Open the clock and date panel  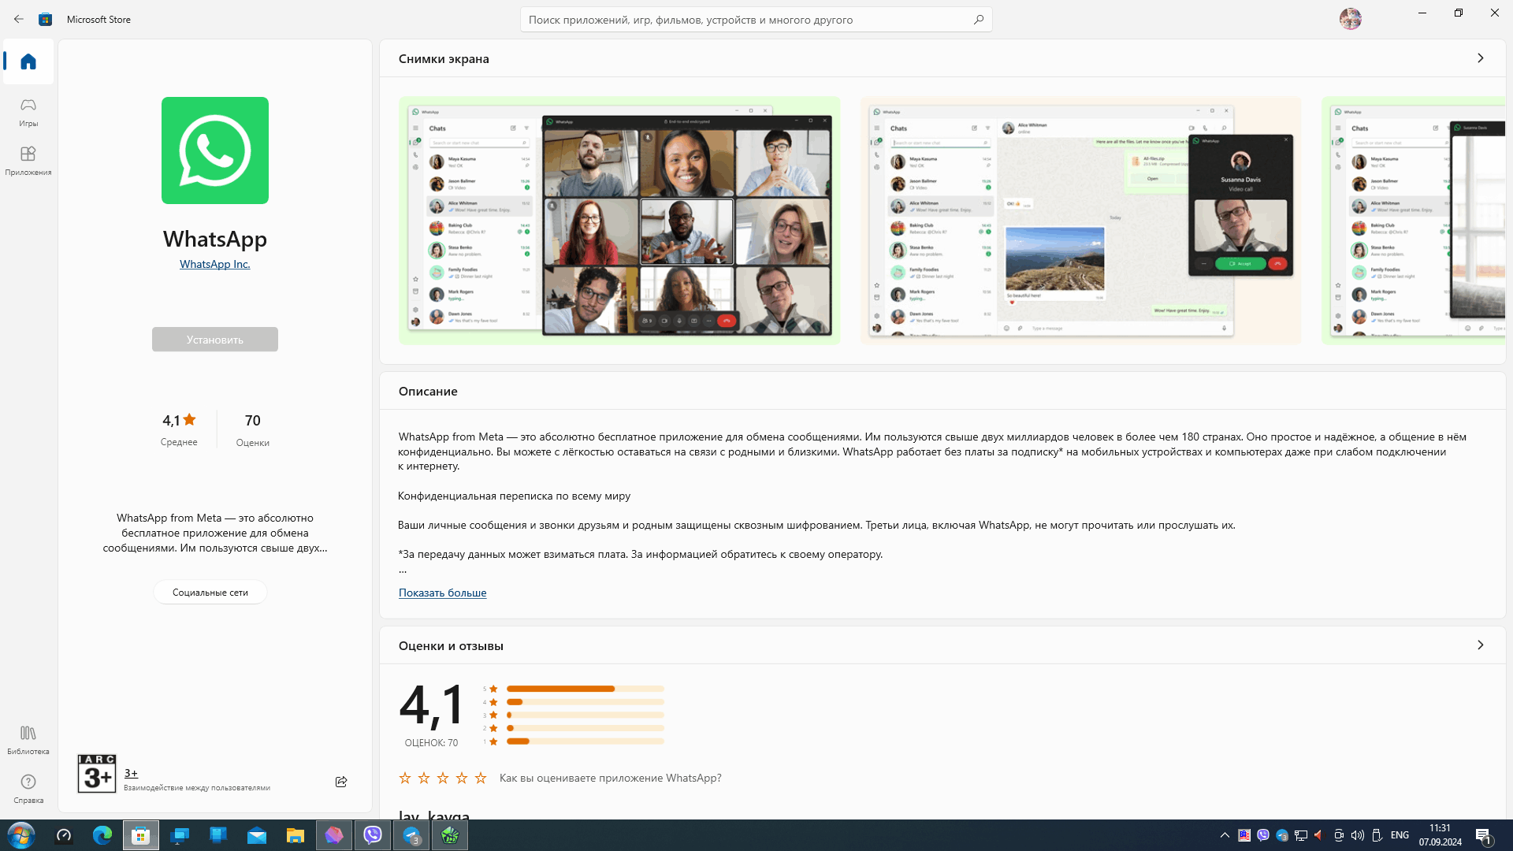click(1441, 835)
